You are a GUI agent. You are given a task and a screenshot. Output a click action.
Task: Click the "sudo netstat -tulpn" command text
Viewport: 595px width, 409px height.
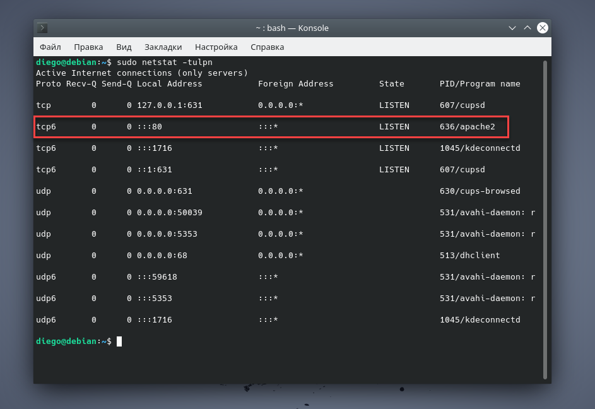click(165, 62)
